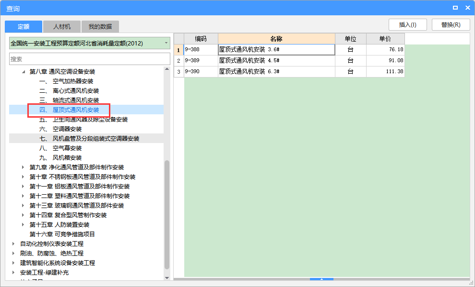Click row header number 3
Image resolution: width=475 pixels, height=287 pixels.
tap(179, 72)
